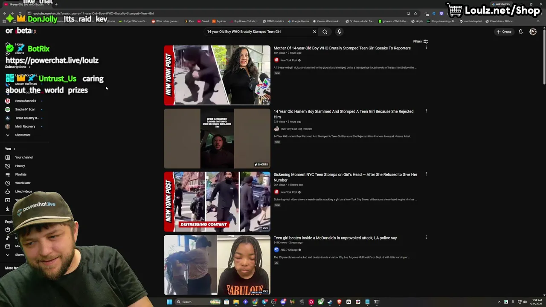The width and height of the screenshot is (546, 307).
Task: Click the Liked videos thumbs-up icon
Action: point(7,191)
